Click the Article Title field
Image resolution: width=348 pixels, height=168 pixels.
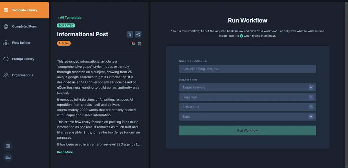point(247,107)
